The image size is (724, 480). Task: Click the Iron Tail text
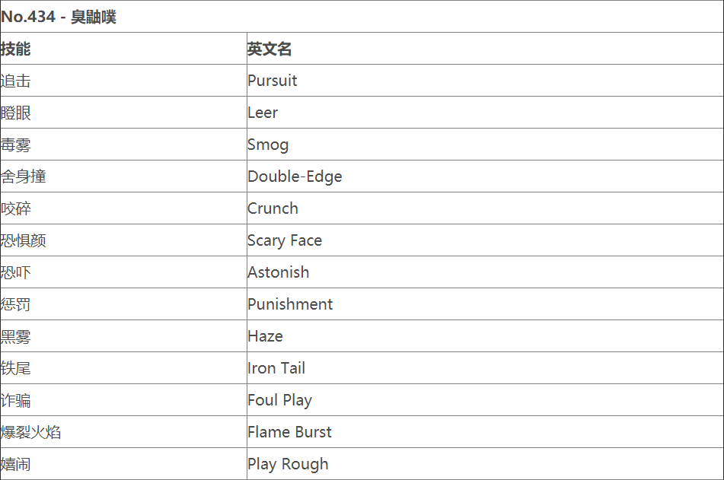(276, 368)
